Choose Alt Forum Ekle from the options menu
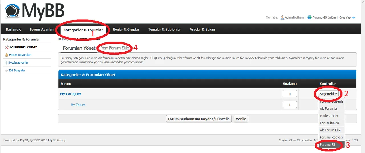The image size is (365, 153). [331, 130]
